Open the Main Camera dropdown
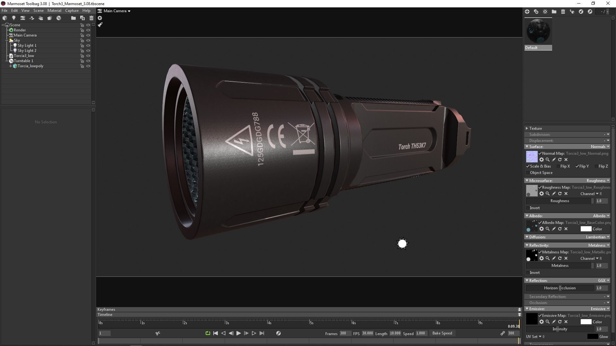 (117, 11)
